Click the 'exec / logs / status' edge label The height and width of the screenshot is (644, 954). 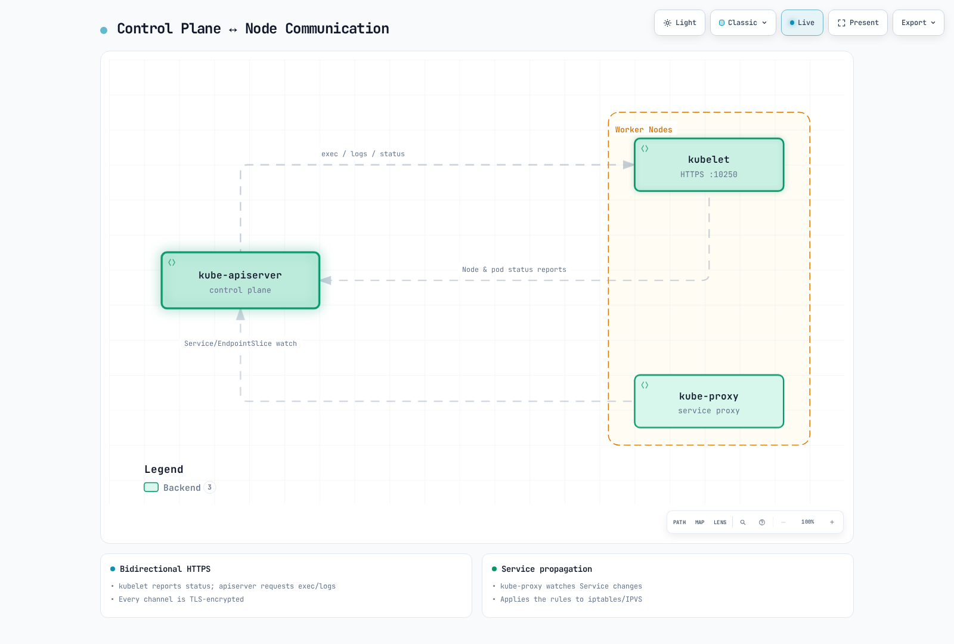pyautogui.click(x=363, y=154)
